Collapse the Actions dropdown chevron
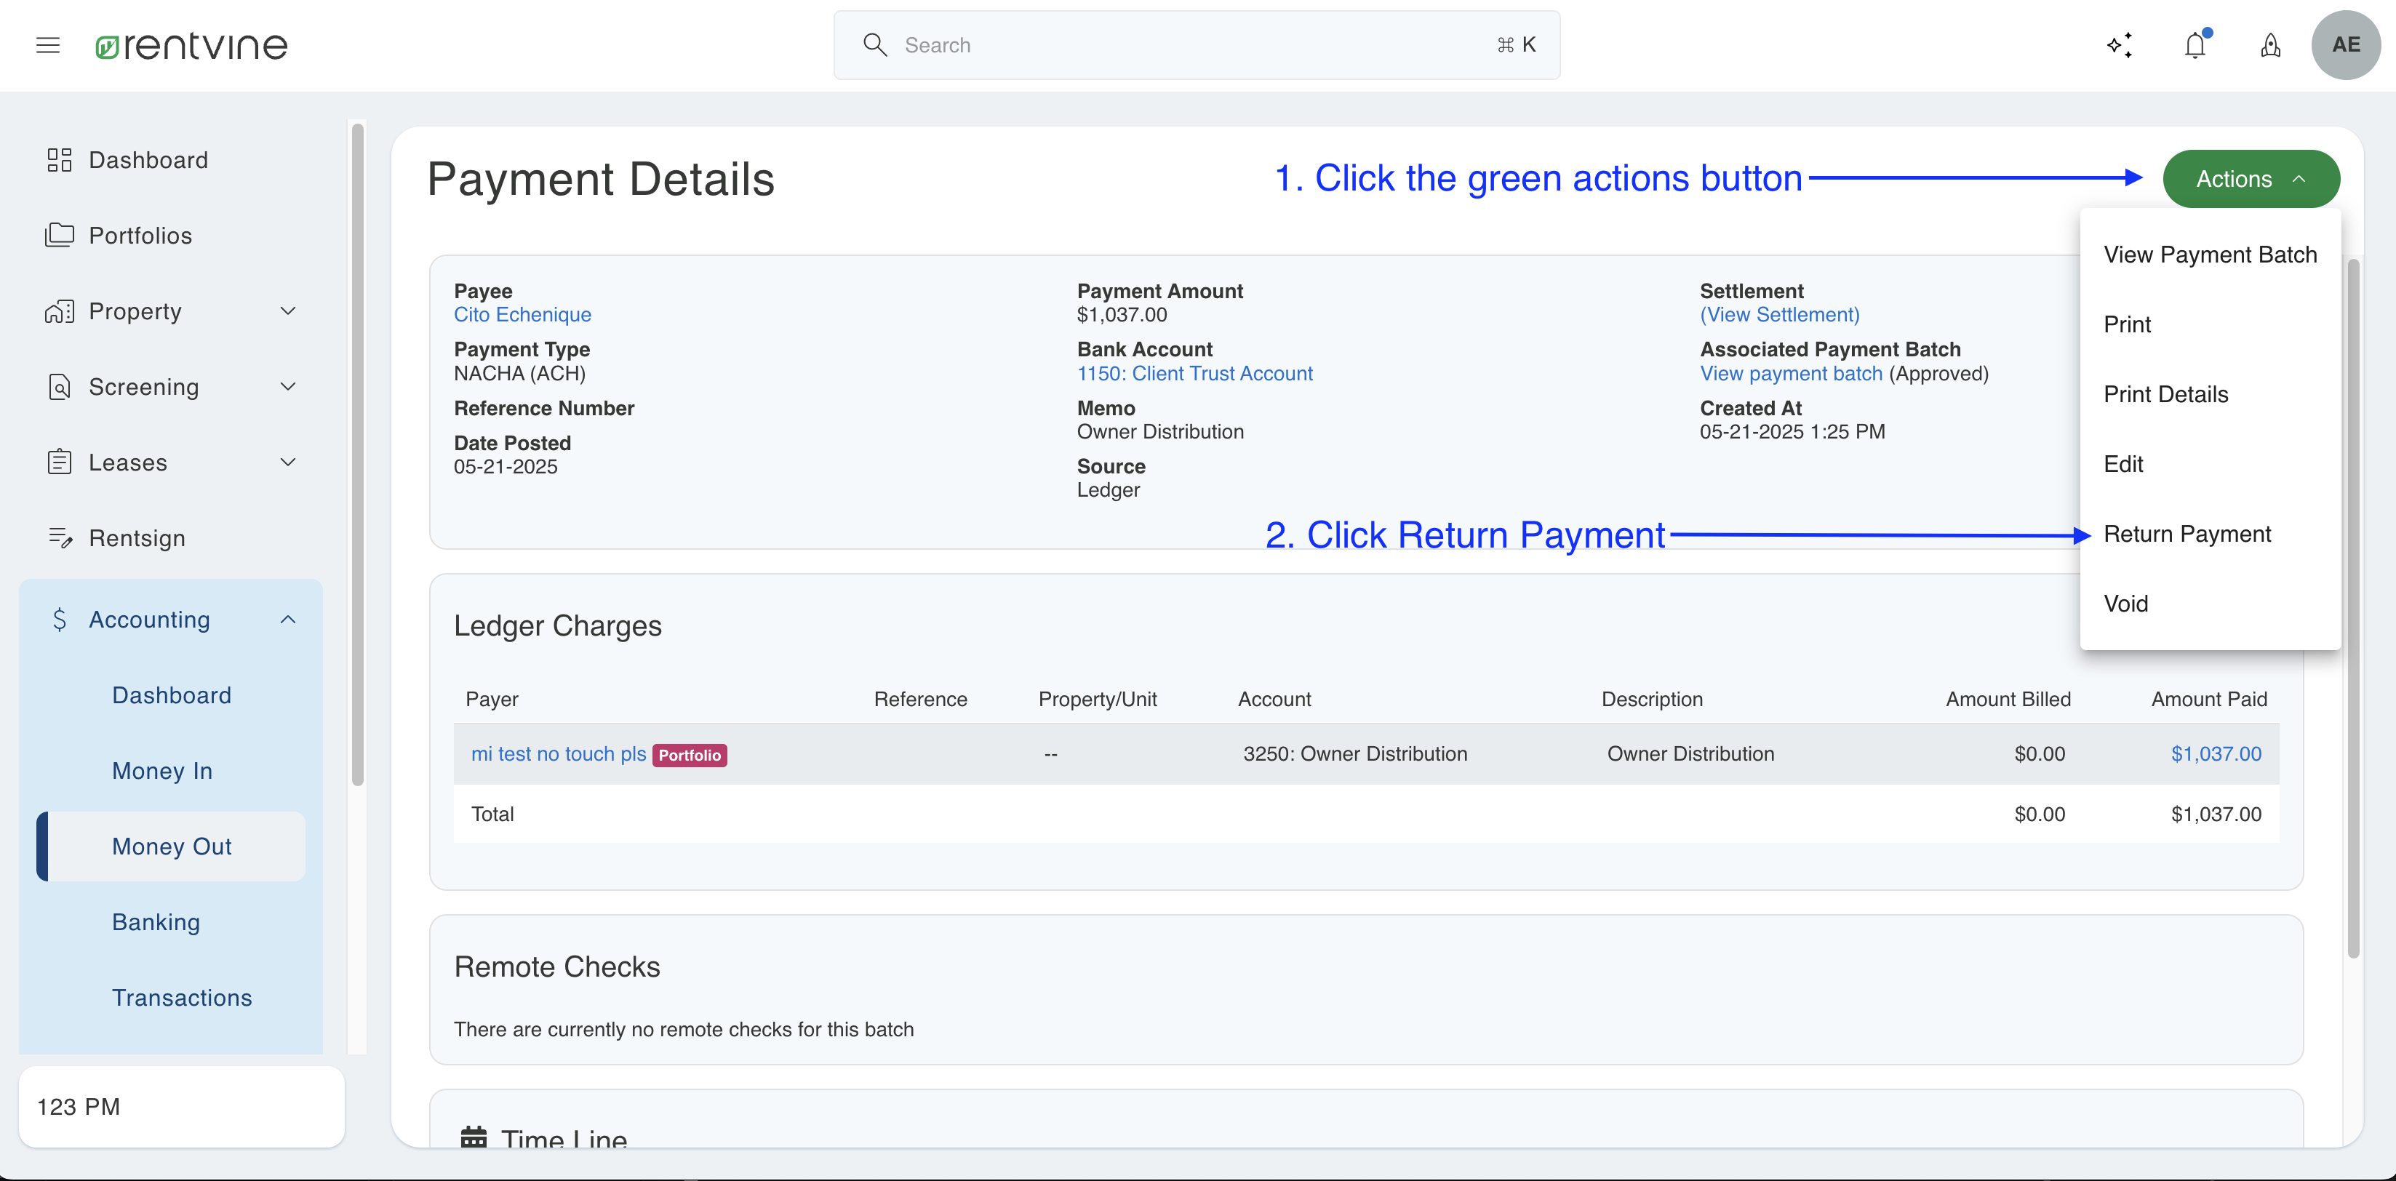This screenshot has width=2396, height=1181. (x=2299, y=179)
